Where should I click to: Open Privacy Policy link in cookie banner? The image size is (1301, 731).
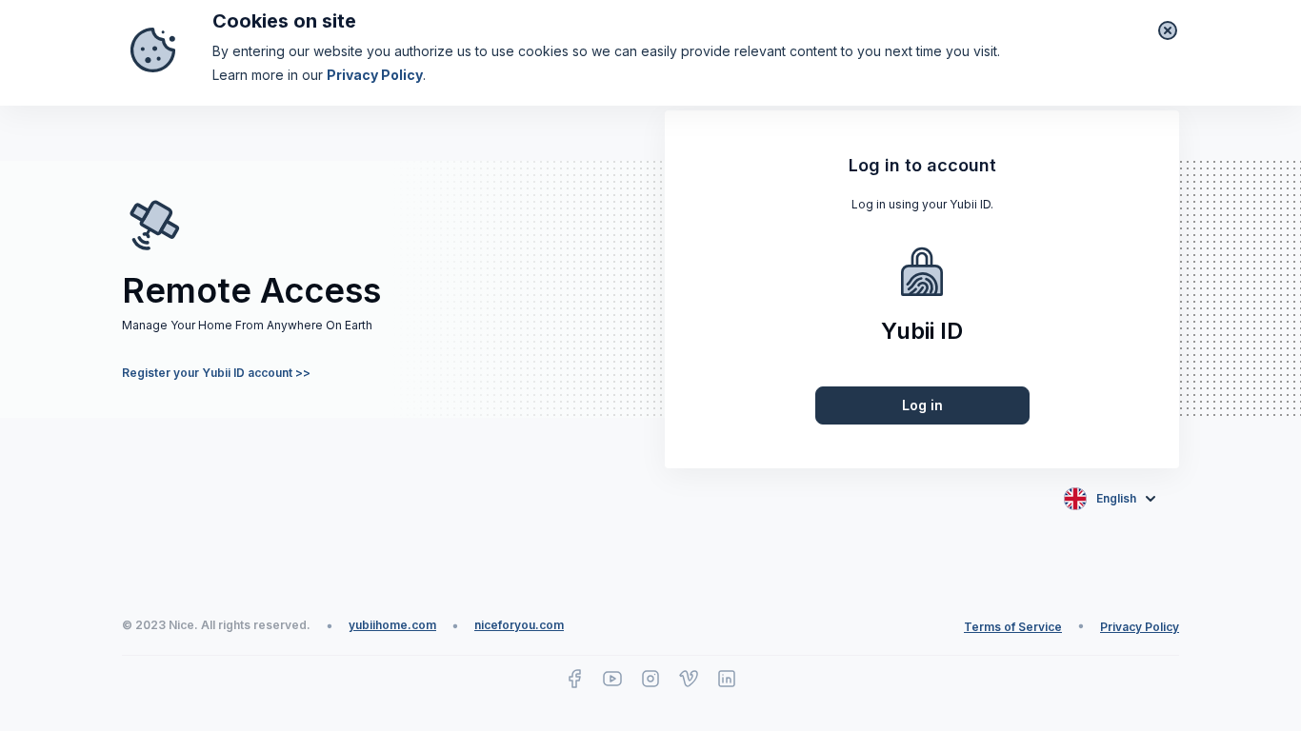click(x=374, y=75)
